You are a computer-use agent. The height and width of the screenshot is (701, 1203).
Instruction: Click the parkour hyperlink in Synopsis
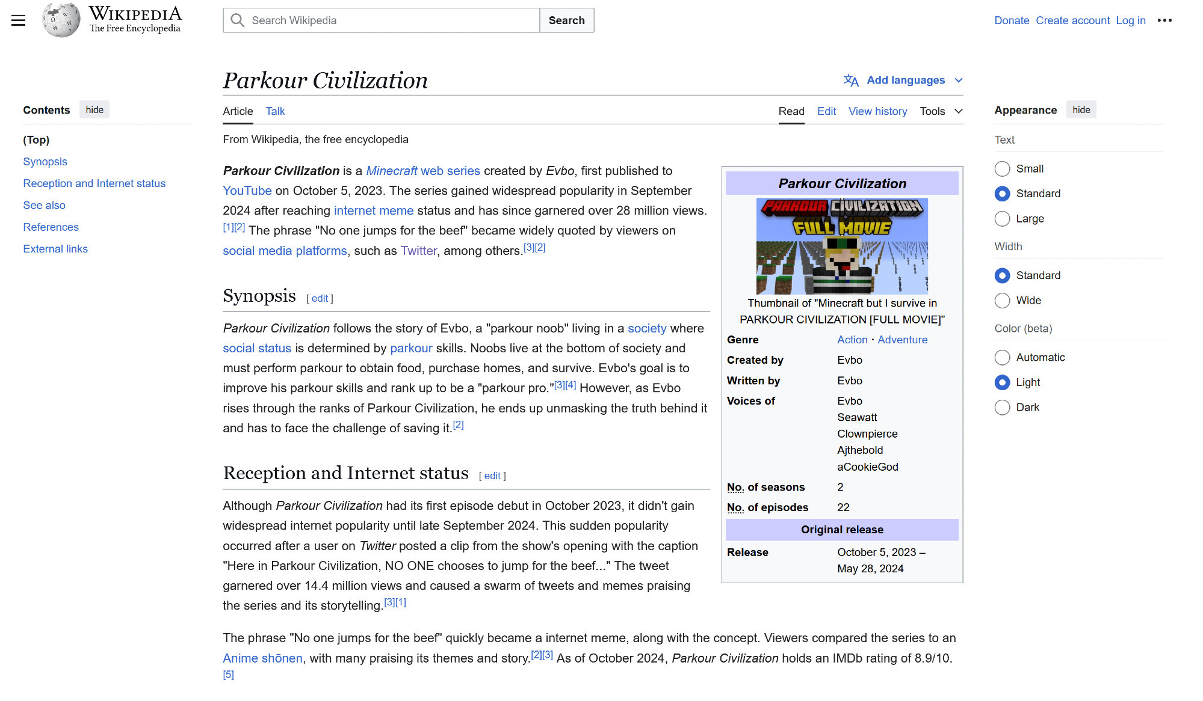point(411,348)
